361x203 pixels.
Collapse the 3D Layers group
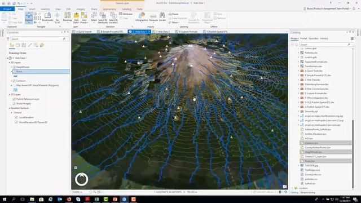(10, 63)
